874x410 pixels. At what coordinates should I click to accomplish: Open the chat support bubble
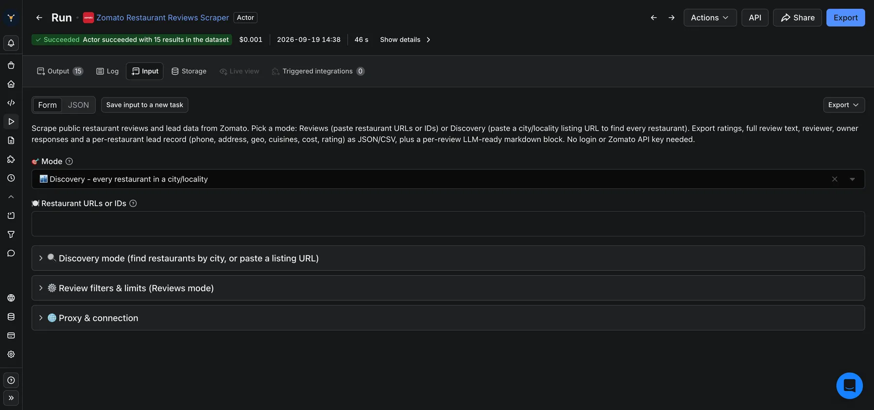pos(849,386)
